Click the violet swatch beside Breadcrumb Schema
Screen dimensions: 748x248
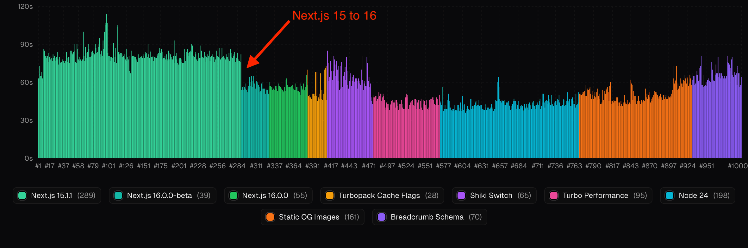[x=382, y=217]
